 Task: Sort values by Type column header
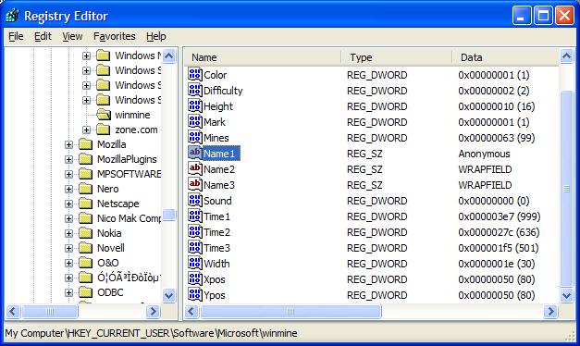coord(397,57)
